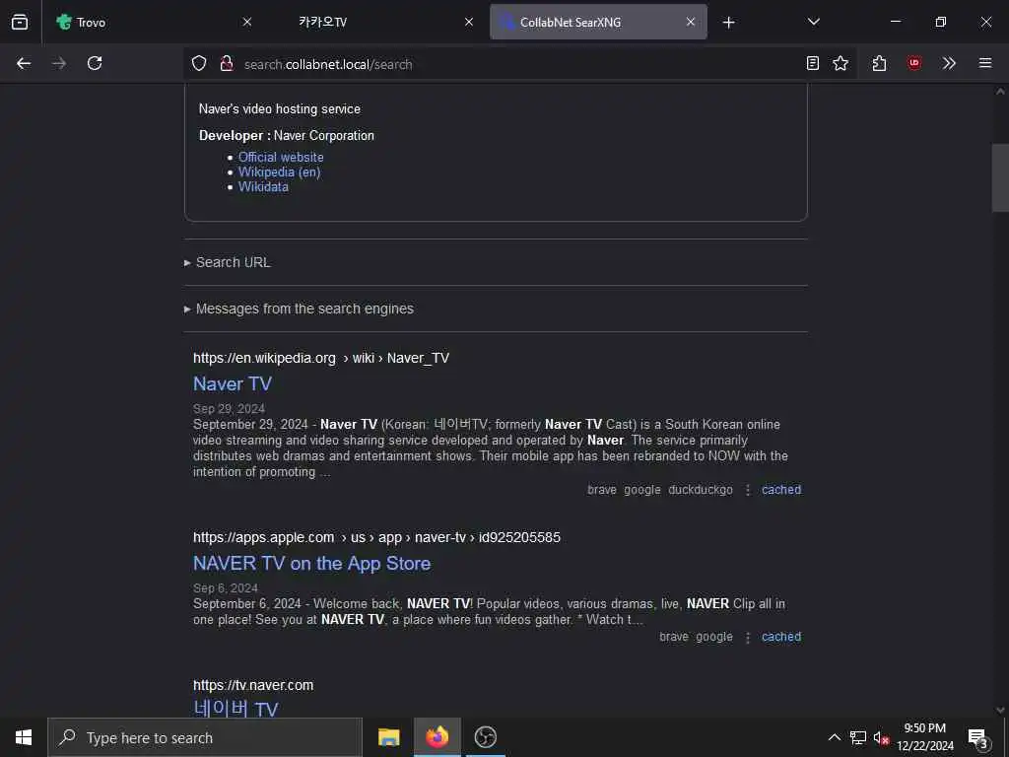Image resolution: width=1009 pixels, height=757 pixels.
Task: Open NAVER TV on the App Store result
Action: click(x=312, y=563)
